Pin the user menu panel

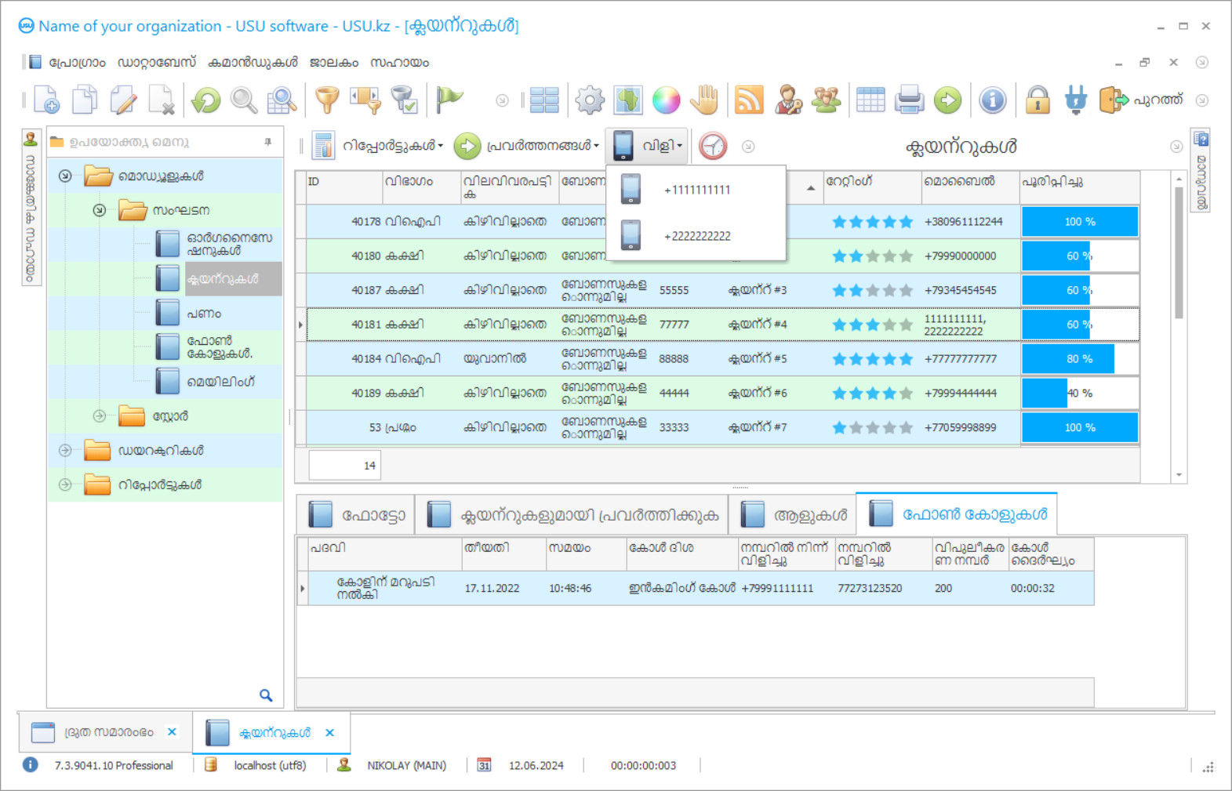(x=268, y=142)
